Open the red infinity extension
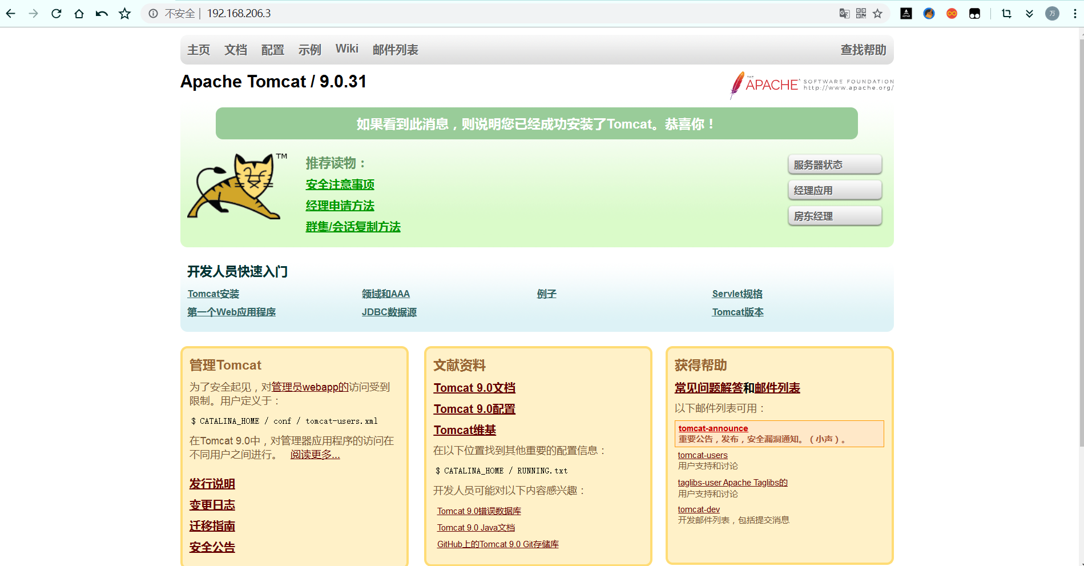The height and width of the screenshot is (566, 1084). [952, 14]
